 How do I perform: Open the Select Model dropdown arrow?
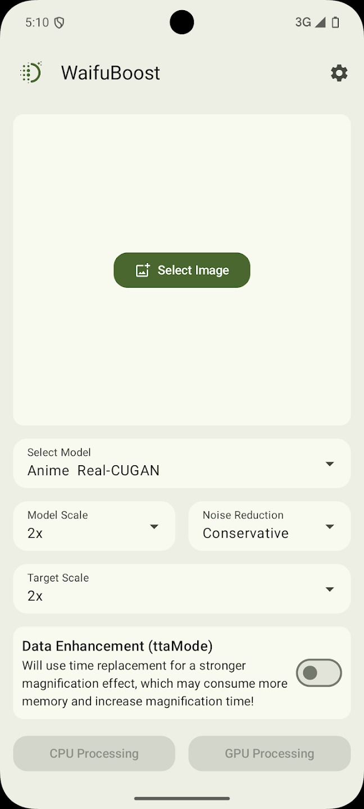coord(330,463)
